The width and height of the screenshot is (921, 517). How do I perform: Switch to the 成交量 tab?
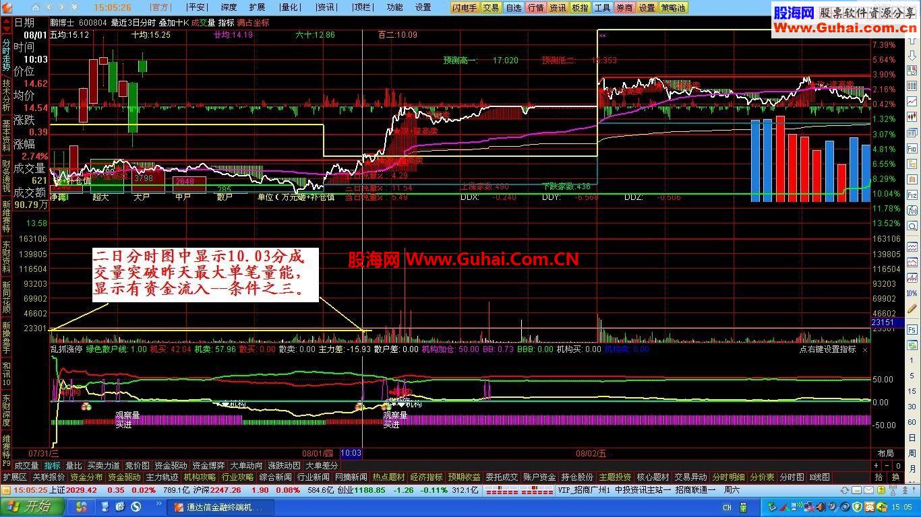tap(26, 465)
